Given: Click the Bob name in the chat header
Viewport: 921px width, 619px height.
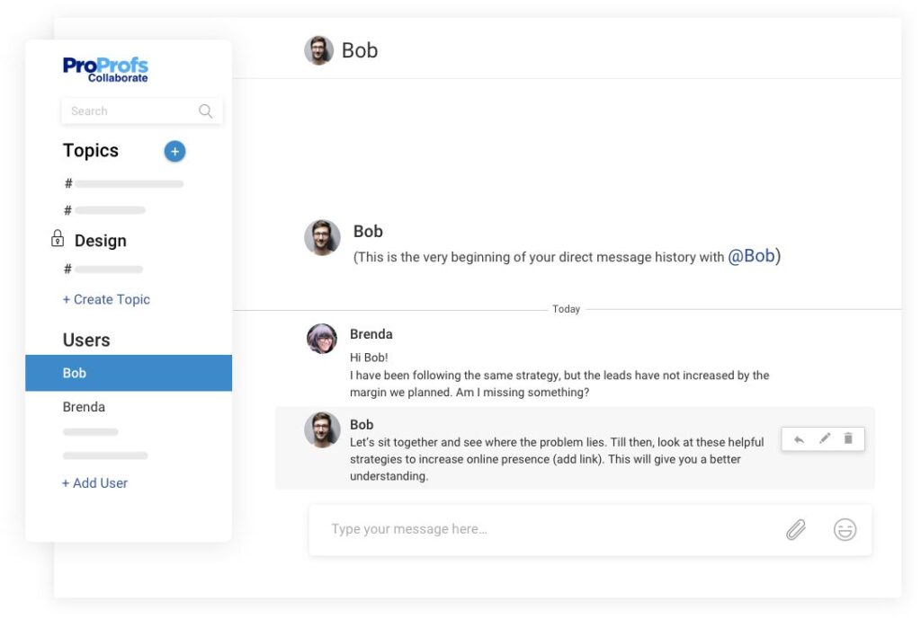Looking at the screenshot, I should point(360,50).
